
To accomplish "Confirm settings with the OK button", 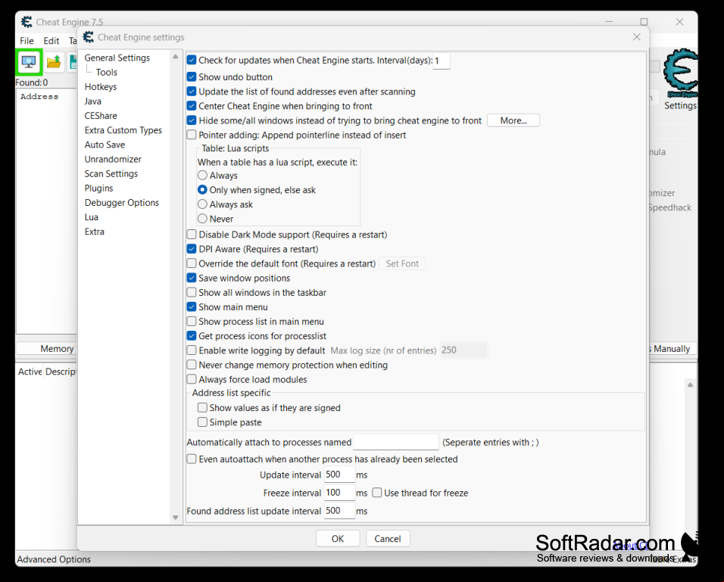I will 338,539.
